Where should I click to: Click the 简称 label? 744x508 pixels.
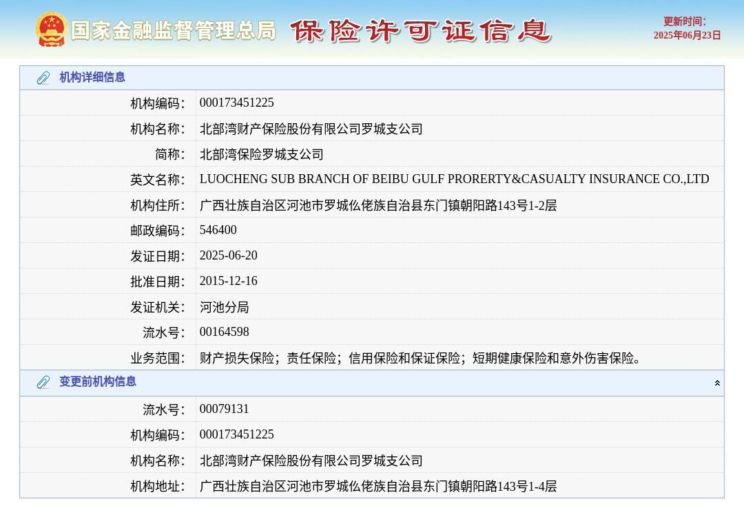(169, 155)
